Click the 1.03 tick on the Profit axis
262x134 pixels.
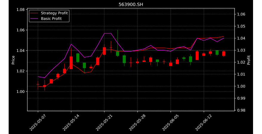click(241, 50)
